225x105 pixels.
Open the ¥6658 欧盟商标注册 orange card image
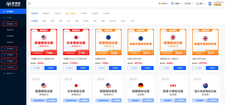point(108,42)
